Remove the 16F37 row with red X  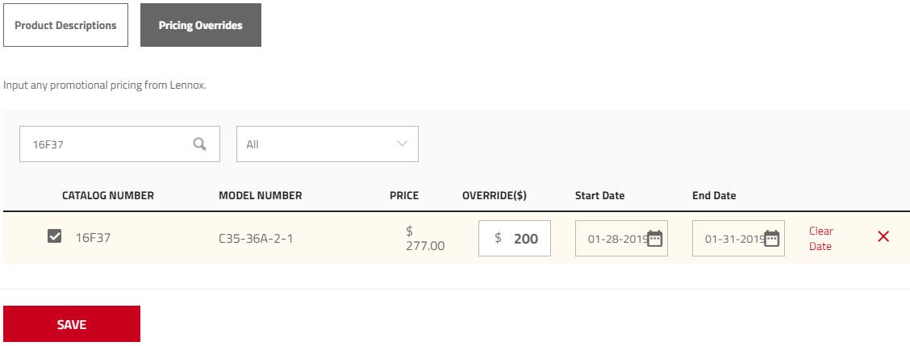tap(883, 236)
